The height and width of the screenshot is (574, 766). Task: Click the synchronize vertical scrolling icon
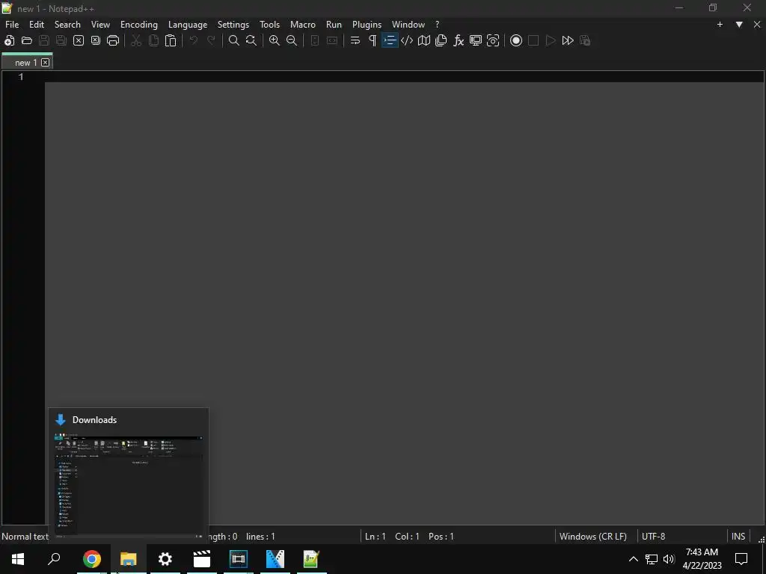[x=315, y=40]
